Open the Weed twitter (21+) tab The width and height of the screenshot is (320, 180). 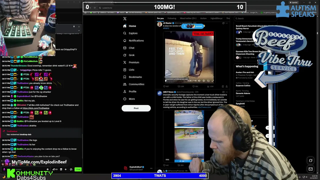click(x=188, y=18)
